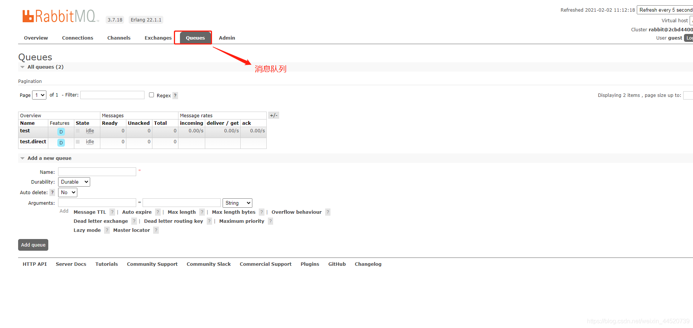This screenshot has height=328, width=693.
Task: Open the test.direct queue link
Action: tap(33, 142)
